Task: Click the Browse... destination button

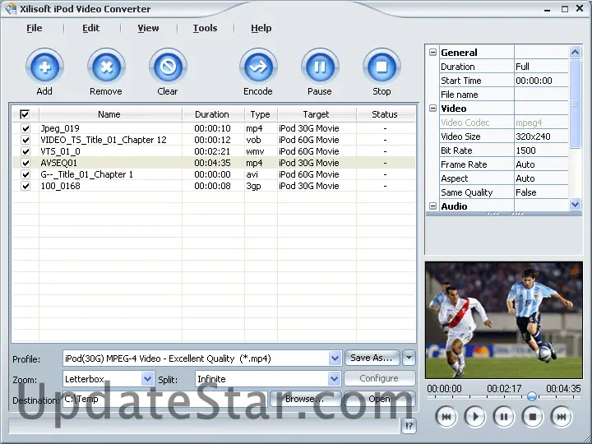Action: 305,399
